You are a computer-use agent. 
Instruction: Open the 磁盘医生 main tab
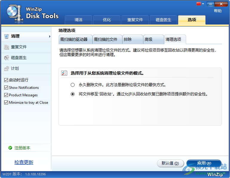(163, 20)
